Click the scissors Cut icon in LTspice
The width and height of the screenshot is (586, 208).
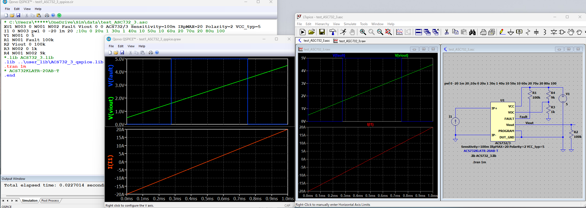click(x=447, y=32)
